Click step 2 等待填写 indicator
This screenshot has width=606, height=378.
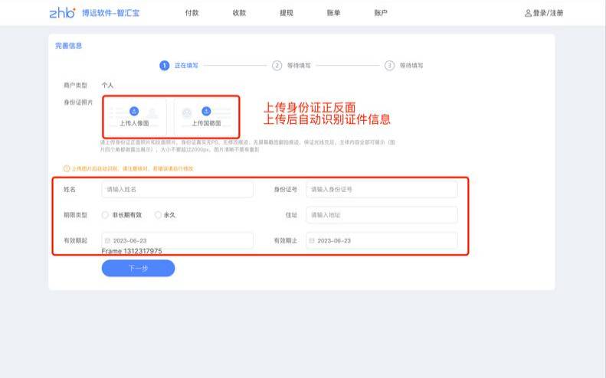pyautogui.click(x=291, y=66)
